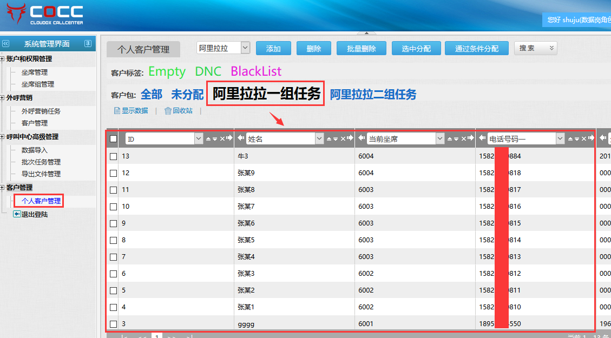
Task: Collapse the 账户和权限管理 tree node
Action: coord(3,59)
